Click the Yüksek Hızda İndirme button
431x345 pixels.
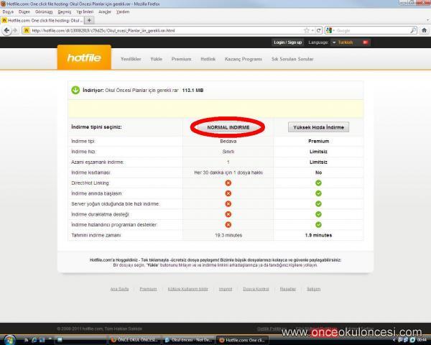[x=318, y=127]
